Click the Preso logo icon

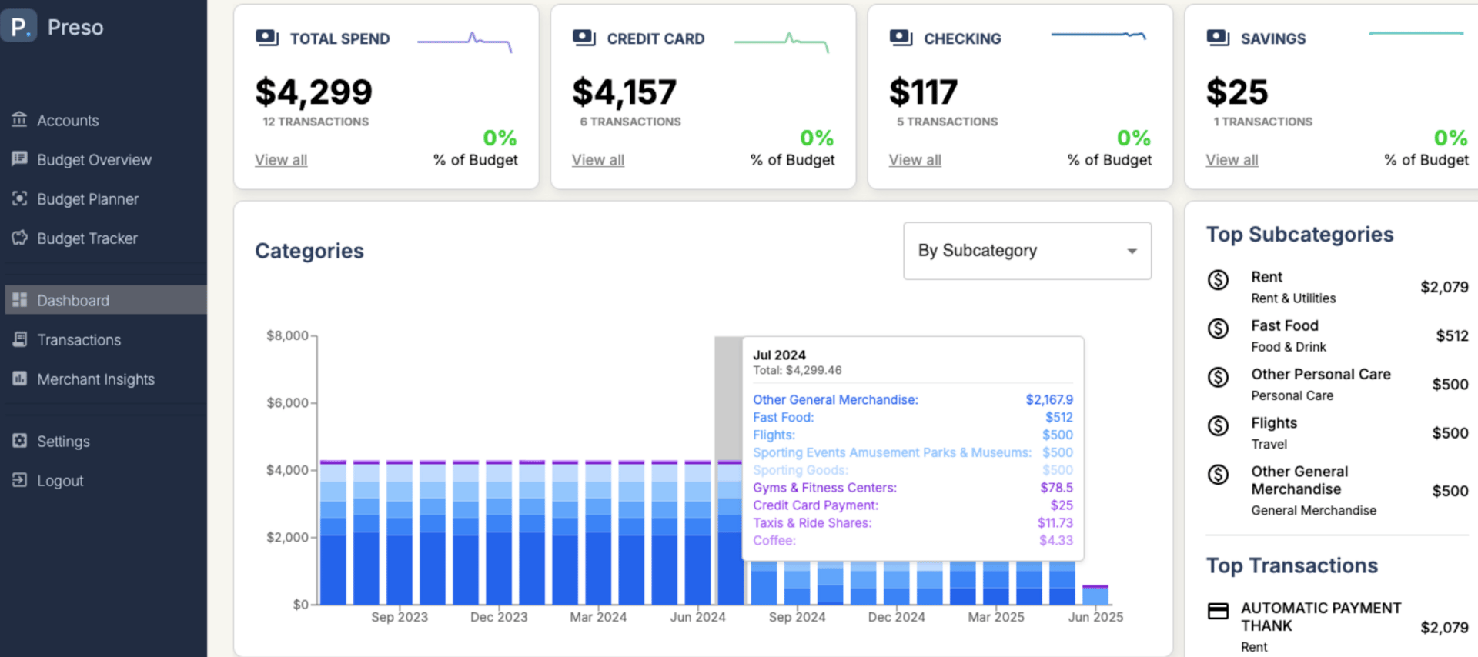click(x=18, y=26)
